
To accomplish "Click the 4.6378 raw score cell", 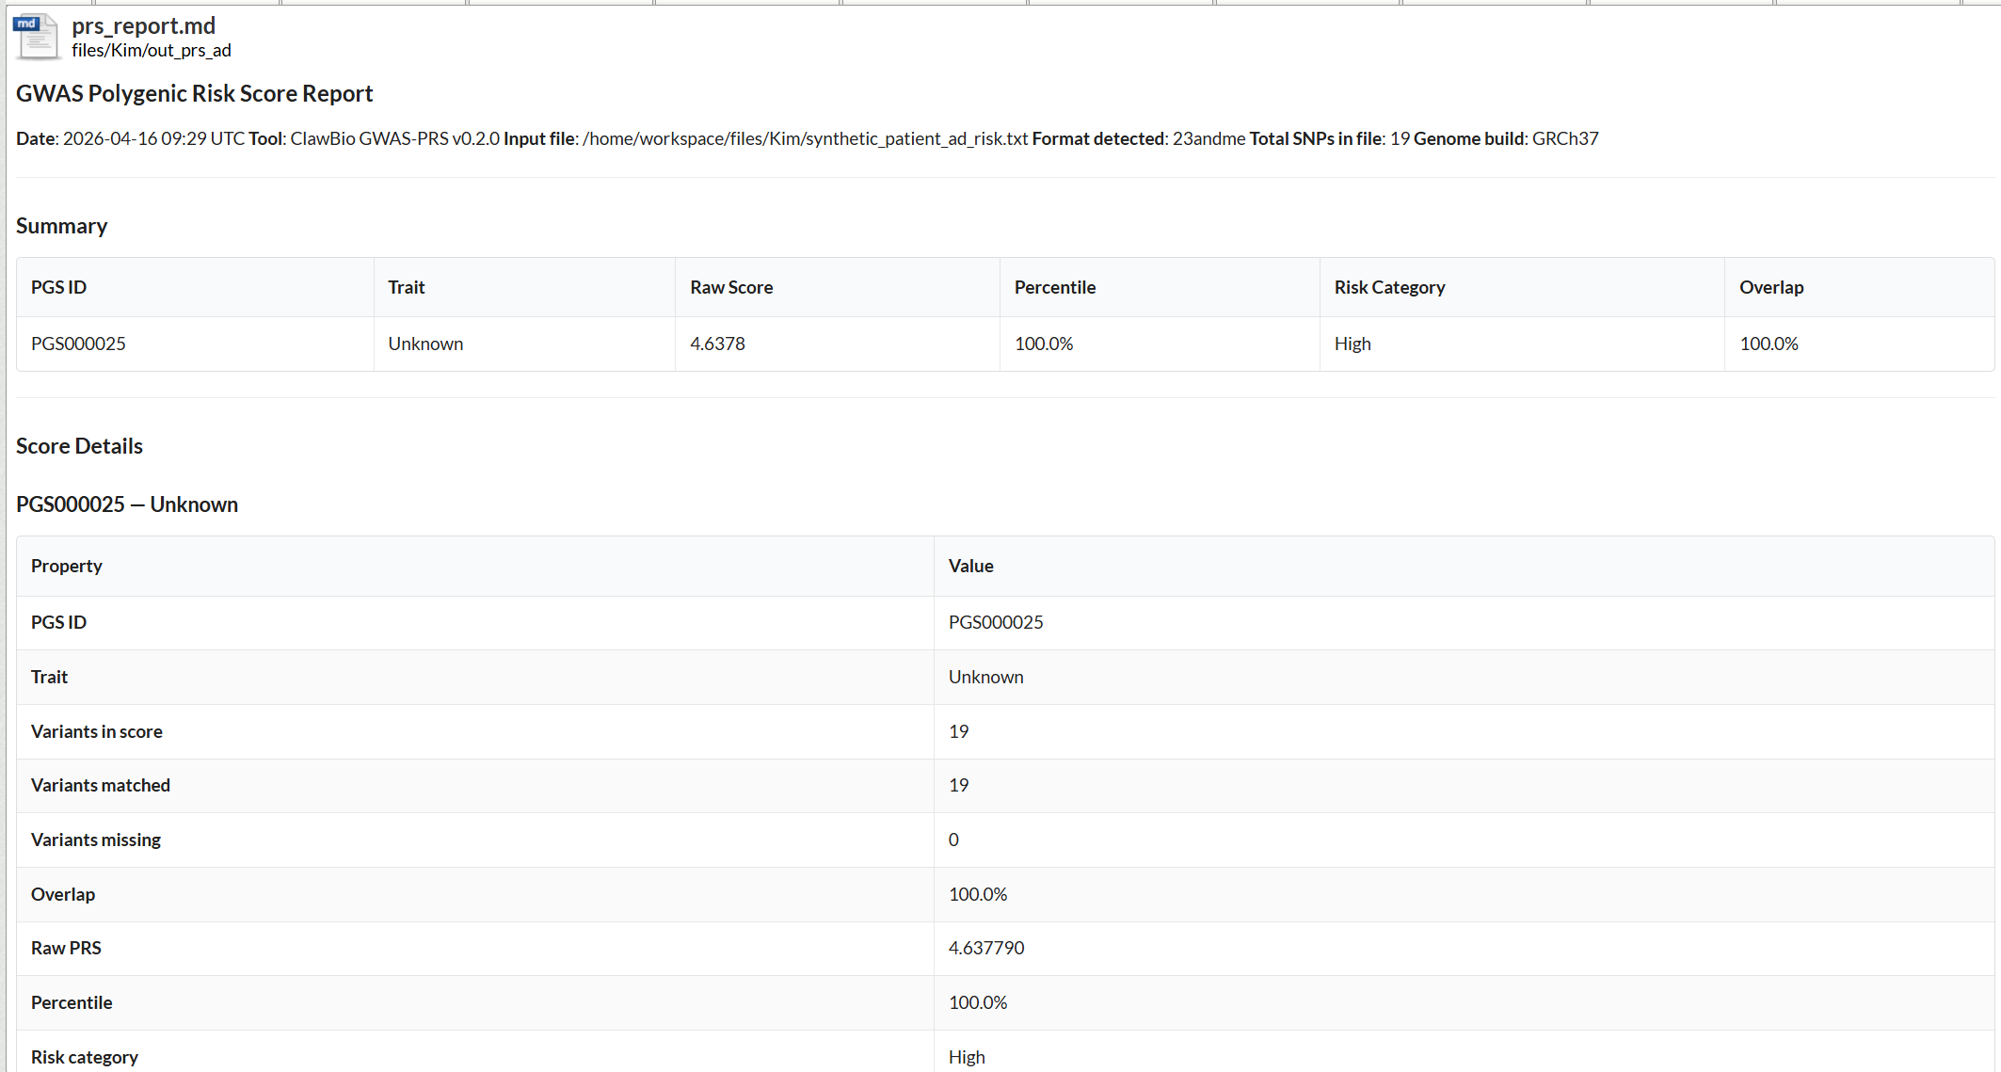I will coord(717,344).
